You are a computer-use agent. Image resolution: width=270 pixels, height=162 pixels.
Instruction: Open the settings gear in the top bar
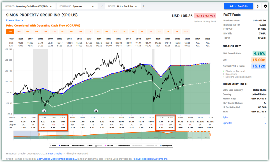tap(265, 6)
